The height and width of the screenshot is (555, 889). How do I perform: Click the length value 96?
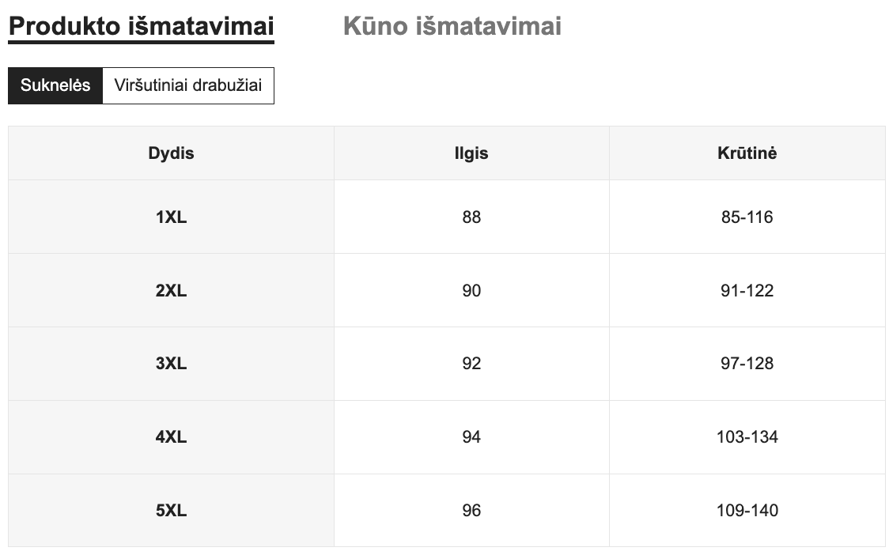tap(471, 511)
